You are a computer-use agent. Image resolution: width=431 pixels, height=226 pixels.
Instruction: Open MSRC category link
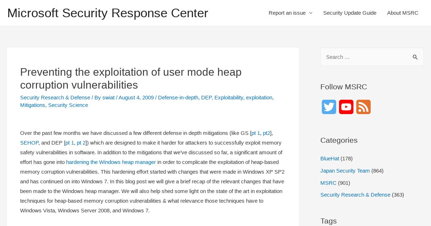tap(328, 183)
